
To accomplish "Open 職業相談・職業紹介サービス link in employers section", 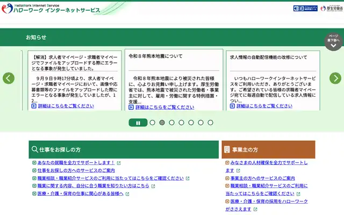I will [x=267, y=190].
